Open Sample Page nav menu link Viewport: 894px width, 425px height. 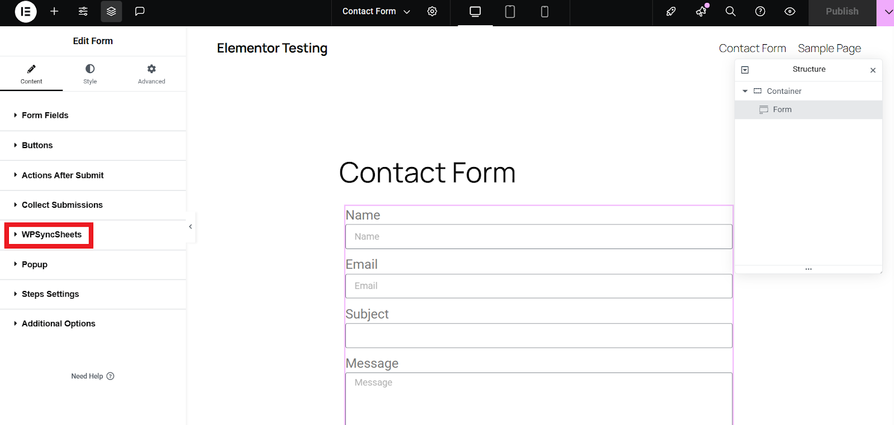point(829,49)
